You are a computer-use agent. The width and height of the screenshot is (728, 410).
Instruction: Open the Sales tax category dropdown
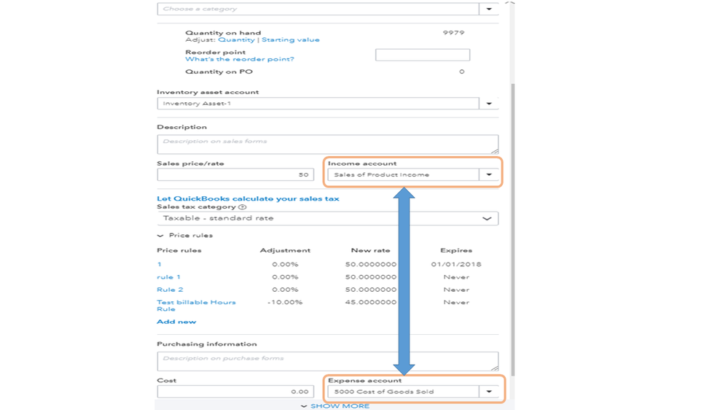pyautogui.click(x=487, y=218)
